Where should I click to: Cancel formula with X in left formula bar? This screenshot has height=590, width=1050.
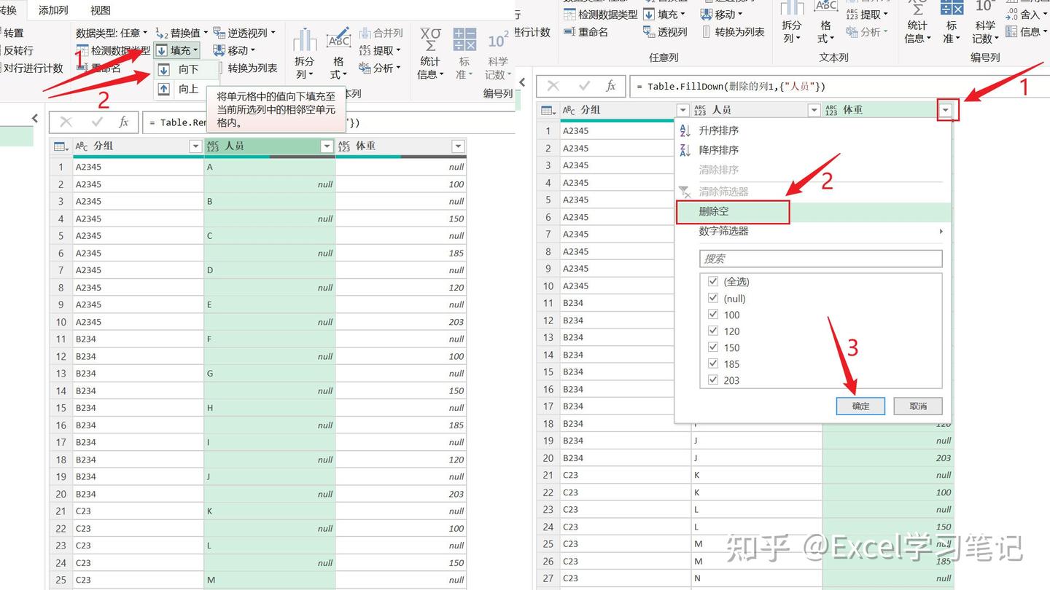[66, 122]
